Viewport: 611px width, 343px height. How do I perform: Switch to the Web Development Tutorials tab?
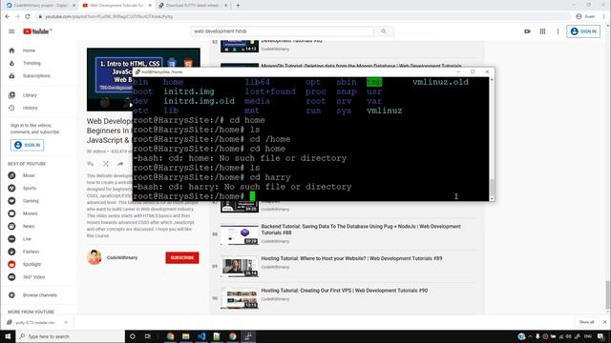[x=116, y=6]
